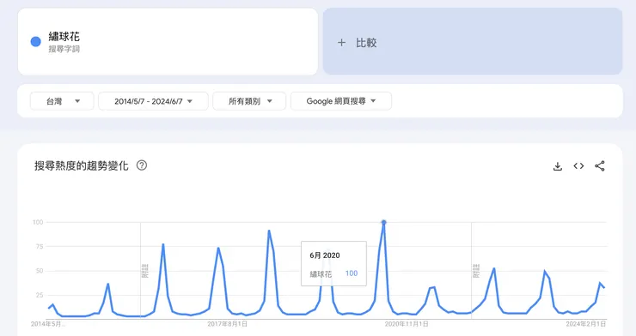Click the 2024年2月1日 axis label
The width and height of the screenshot is (636, 336).
[585, 324]
